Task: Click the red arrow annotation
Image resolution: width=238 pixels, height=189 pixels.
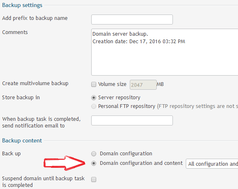Action: (65, 163)
